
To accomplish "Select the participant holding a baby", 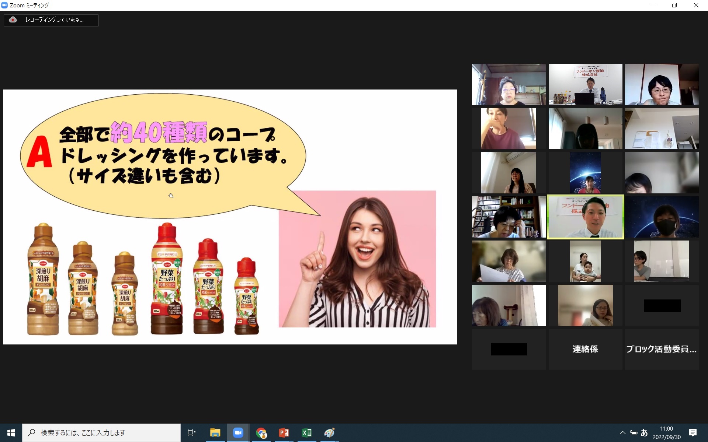I will [x=585, y=261].
